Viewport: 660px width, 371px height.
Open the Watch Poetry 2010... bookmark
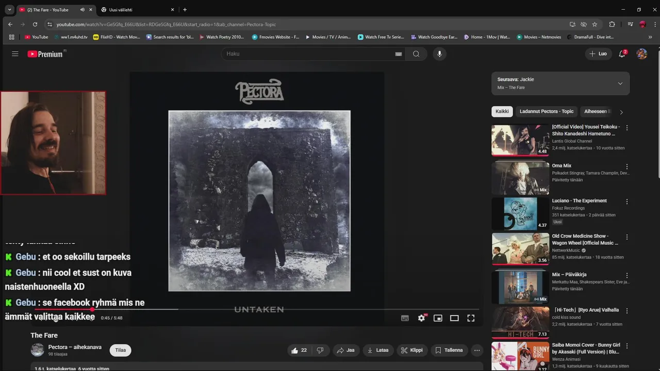coord(222,37)
